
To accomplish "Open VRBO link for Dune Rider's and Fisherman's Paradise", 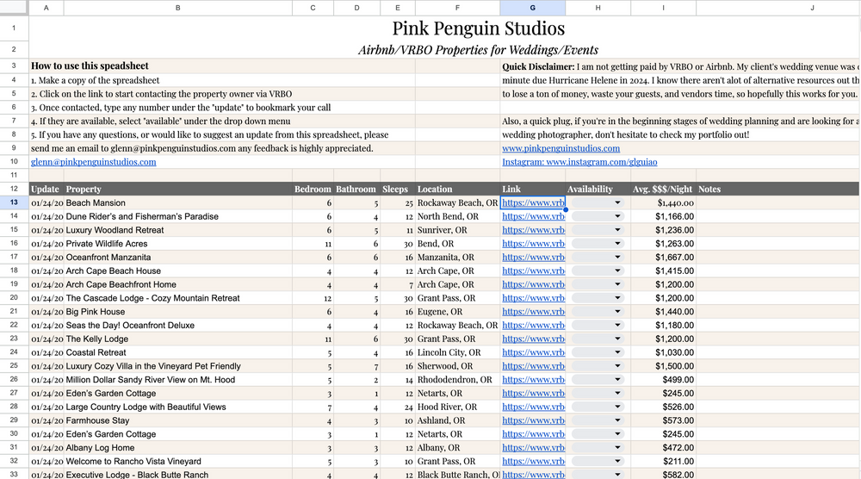I will click(x=533, y=216).
